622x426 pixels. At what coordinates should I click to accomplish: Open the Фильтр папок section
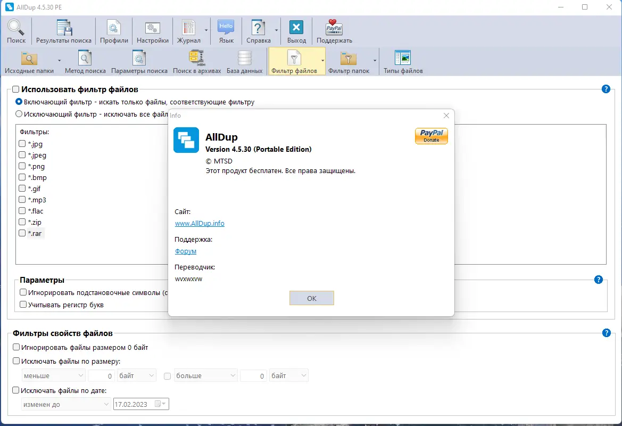(349, 62)
